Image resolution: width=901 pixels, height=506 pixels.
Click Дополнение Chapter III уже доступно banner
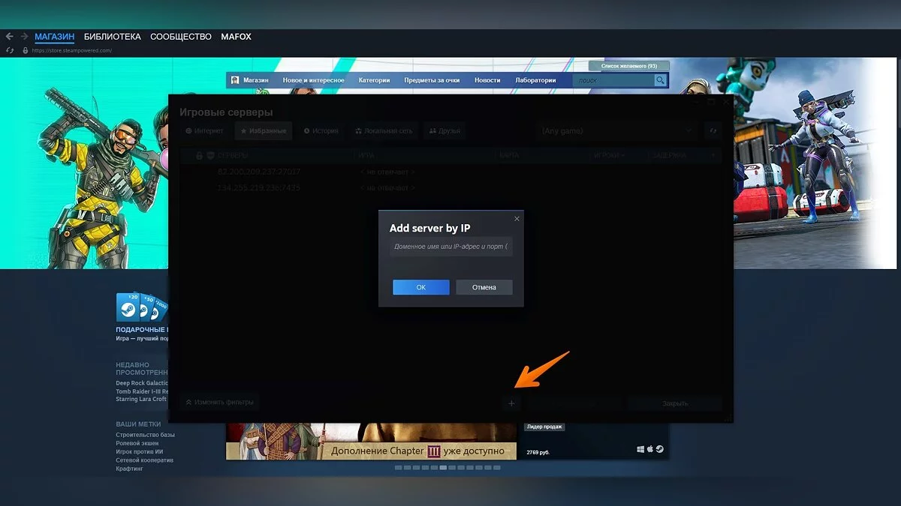click(x=371, y=451)
